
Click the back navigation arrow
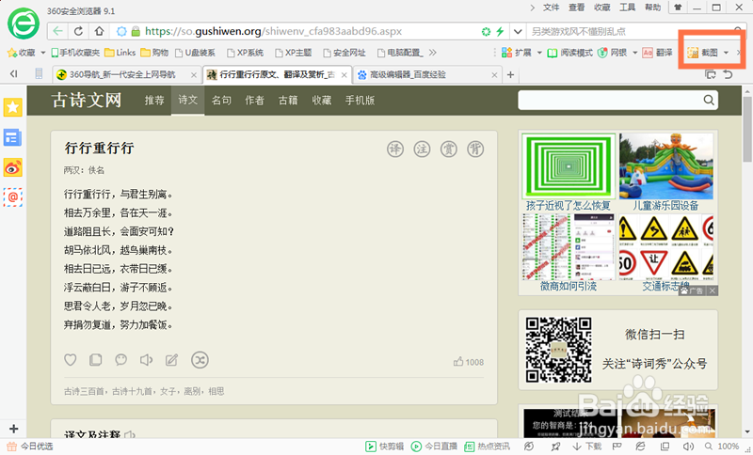[x=58, y=32]
